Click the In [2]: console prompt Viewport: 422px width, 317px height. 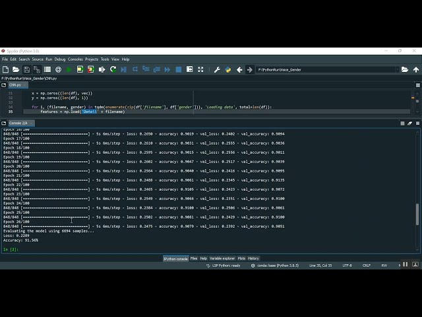(x=11, y=250)
